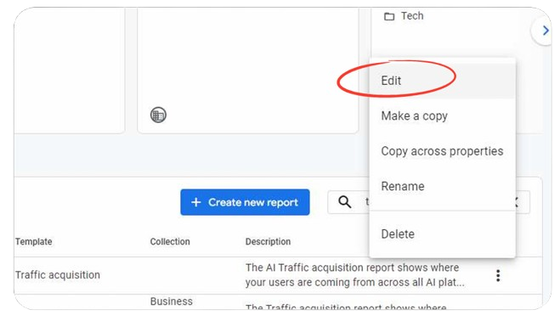Open three-dot menu for AI Traffic acquisition row
The image size is (560, 321).
pyautogui.click(x=498, y=275)
